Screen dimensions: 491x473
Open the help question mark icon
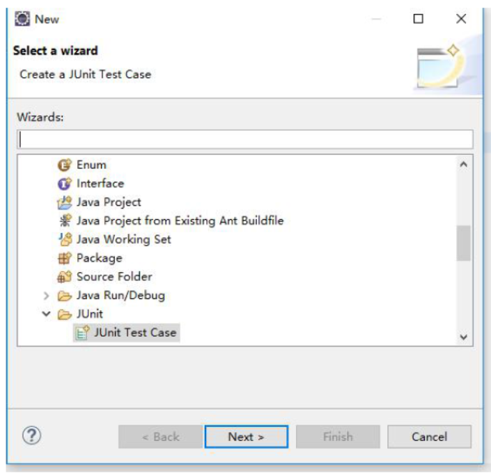[31, 435]
